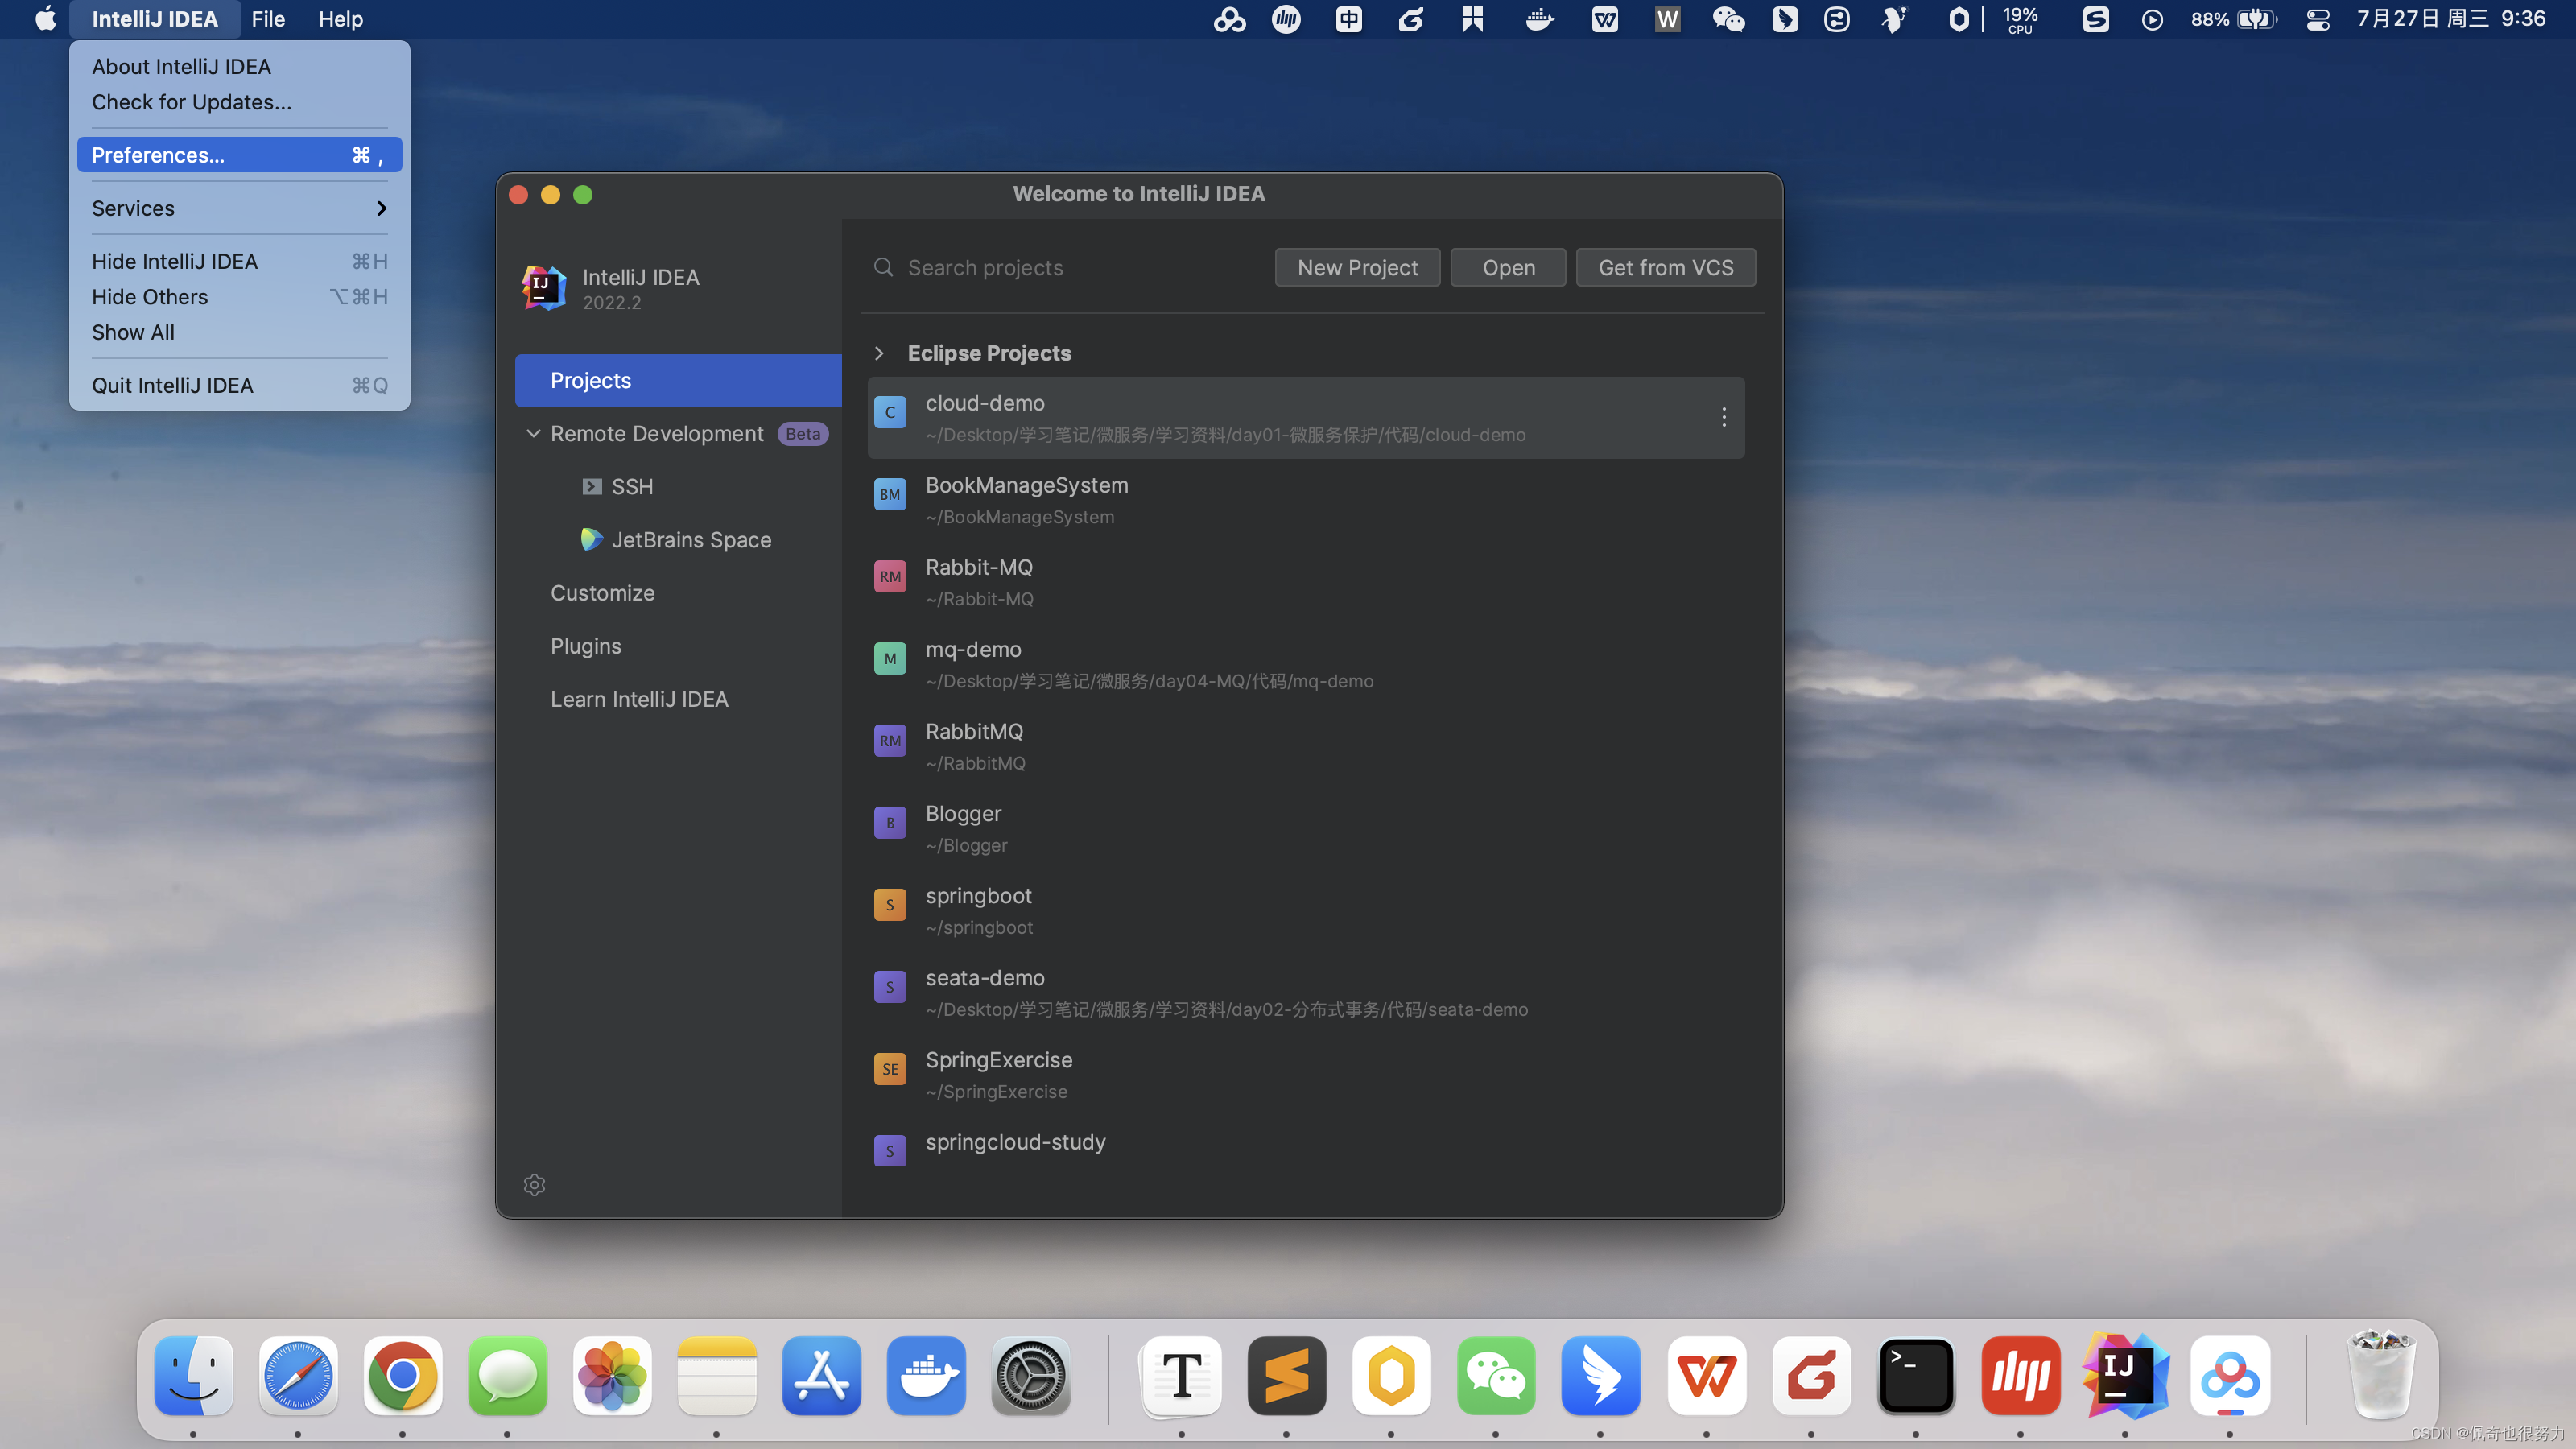
Task: Open the Blogger project
Action: coord(1306,829)
